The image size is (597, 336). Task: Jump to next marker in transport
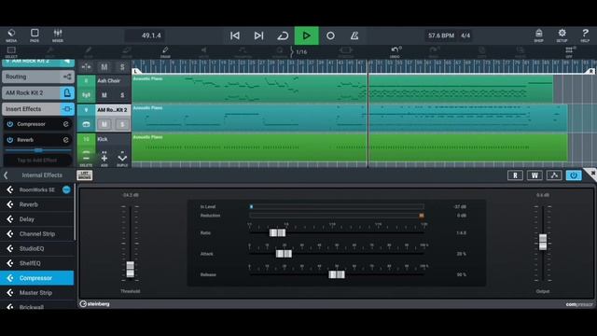coord(259,35)
